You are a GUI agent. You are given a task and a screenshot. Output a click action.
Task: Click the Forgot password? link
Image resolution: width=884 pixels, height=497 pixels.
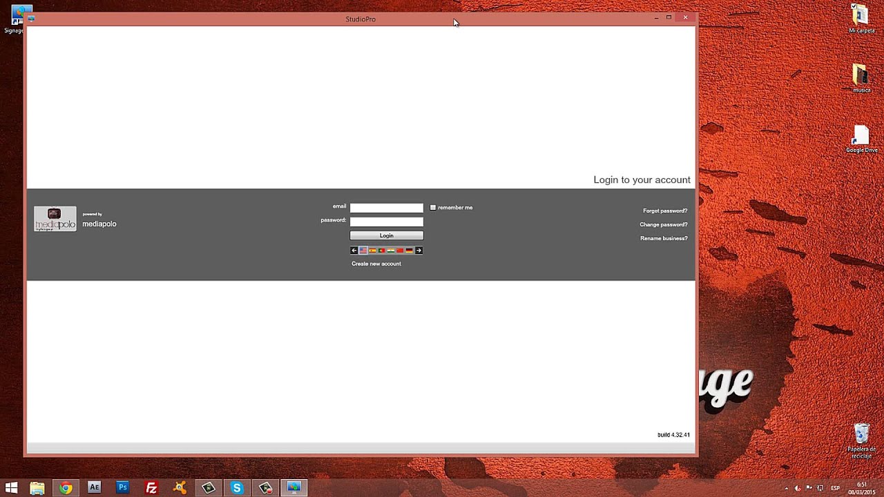665,211
